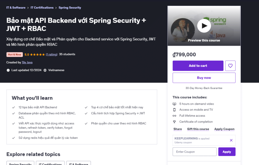Remove the KEEPLEARNING coupon
Screen dimensions: 259x165
coord(231,140)
